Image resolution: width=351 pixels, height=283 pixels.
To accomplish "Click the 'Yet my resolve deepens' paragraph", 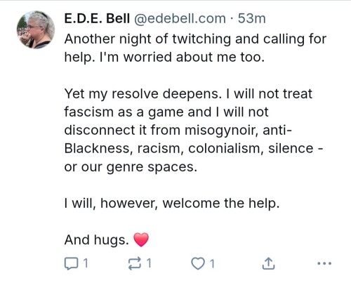I will coord(194,130).
